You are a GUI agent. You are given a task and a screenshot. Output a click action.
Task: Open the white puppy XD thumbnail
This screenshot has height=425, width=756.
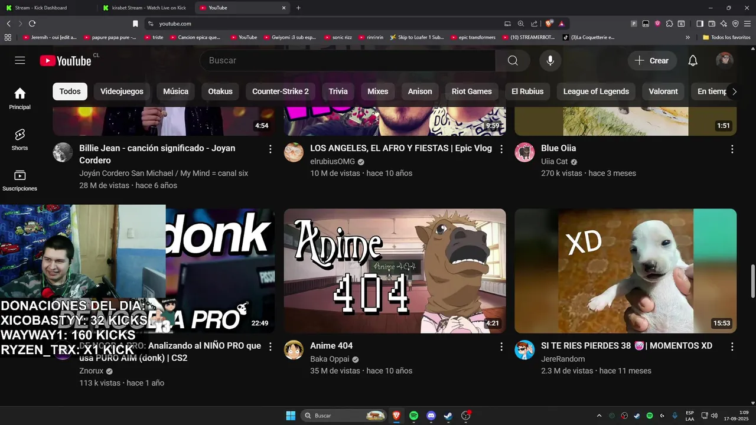[x=625, y=271]
